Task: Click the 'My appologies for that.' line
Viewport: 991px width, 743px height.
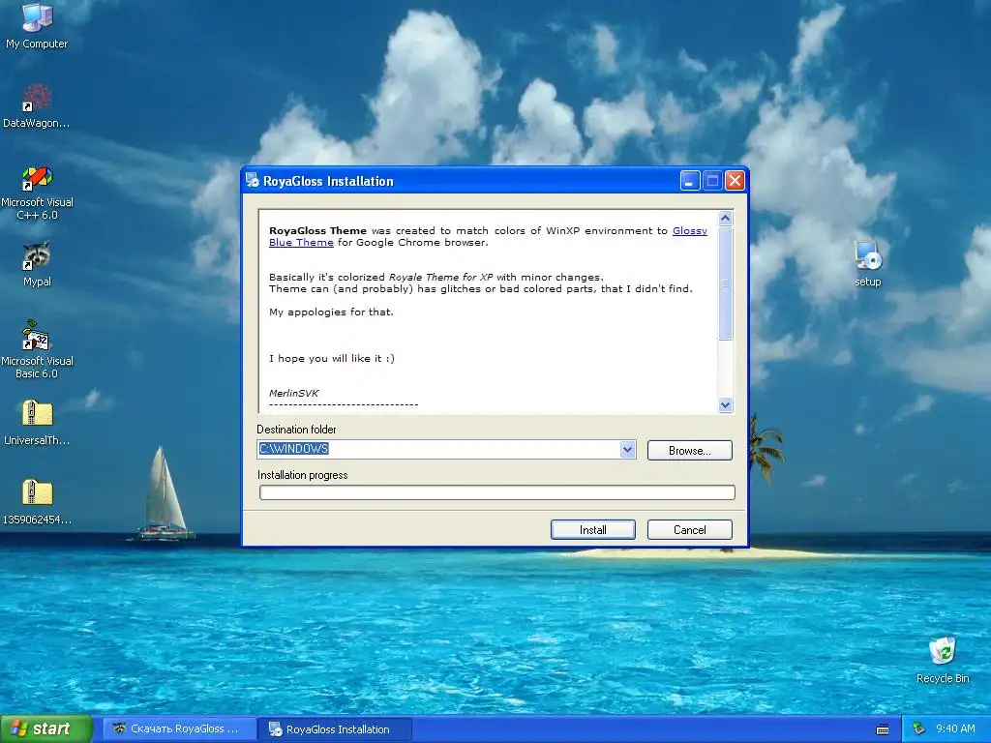Action: click(331, 312)
